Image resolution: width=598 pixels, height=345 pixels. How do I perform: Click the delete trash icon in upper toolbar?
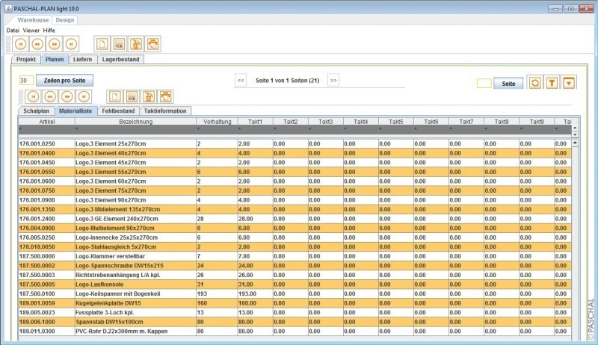(x=136, y=44)
